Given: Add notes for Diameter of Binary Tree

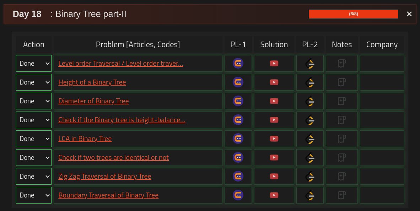Looking at the screenshot, I should tap(341, 101).
